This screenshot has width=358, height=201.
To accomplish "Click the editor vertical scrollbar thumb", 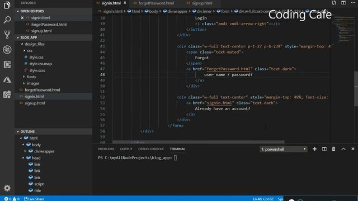I will pyautogui.click(x=356, y=89).
